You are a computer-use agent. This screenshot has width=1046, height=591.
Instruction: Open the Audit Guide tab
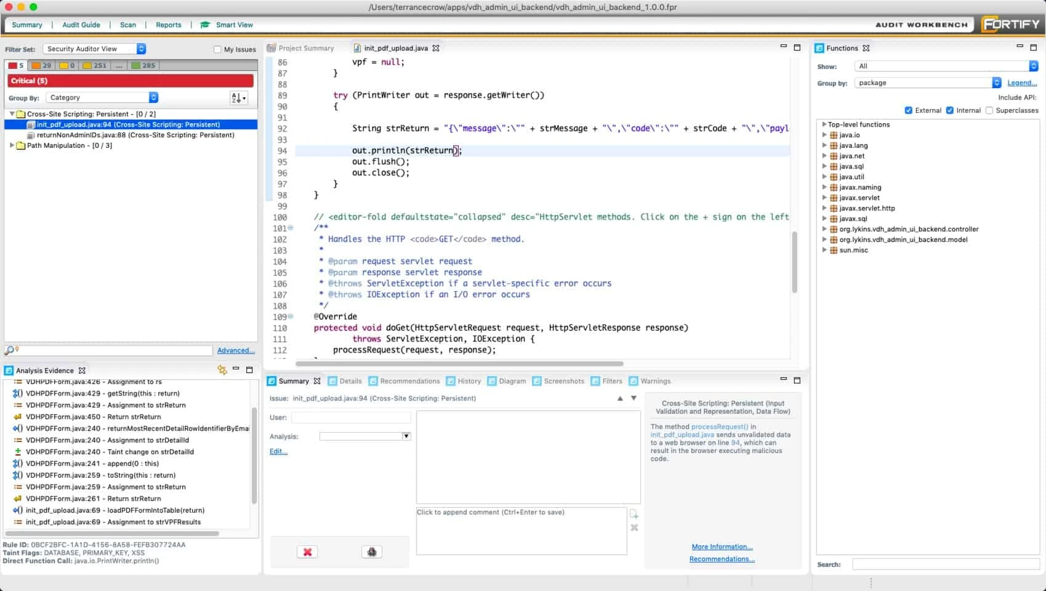81,25
